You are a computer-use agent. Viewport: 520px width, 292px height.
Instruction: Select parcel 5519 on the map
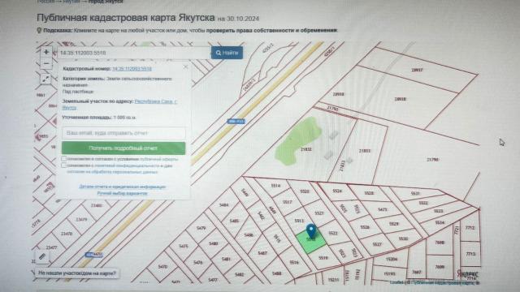click(323, 258)
